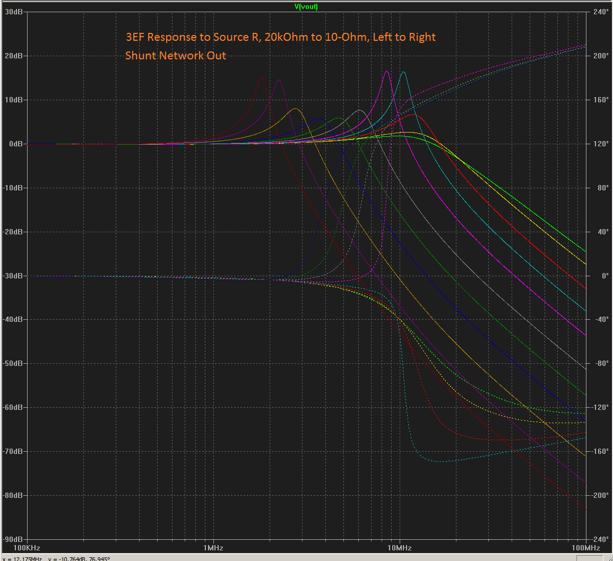Click the 160° phase axis label

601,100
